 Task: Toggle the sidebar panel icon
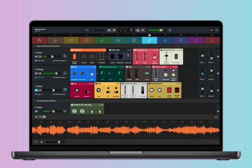[216, 30]
